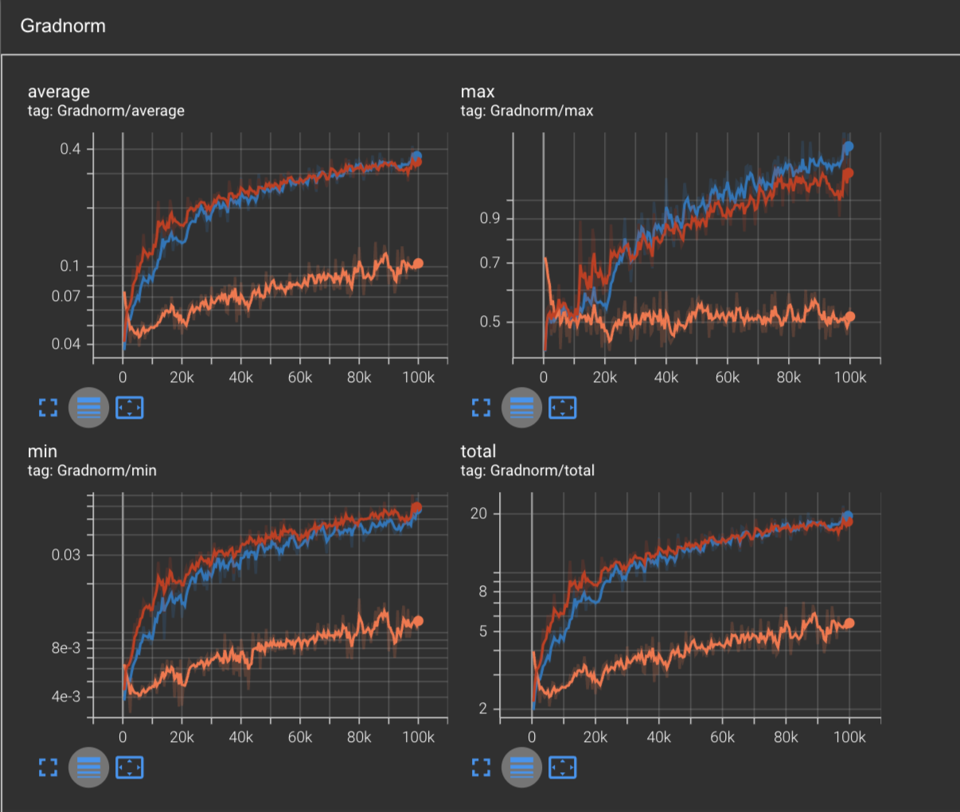
Task: Click the "4e-3" y-axis label on min chart
Action: pyautogui.click(x=66, y=697)
